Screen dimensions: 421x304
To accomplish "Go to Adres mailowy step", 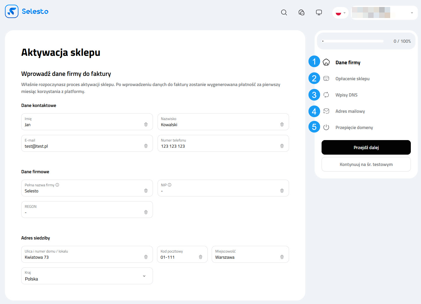I will point(350,111).
